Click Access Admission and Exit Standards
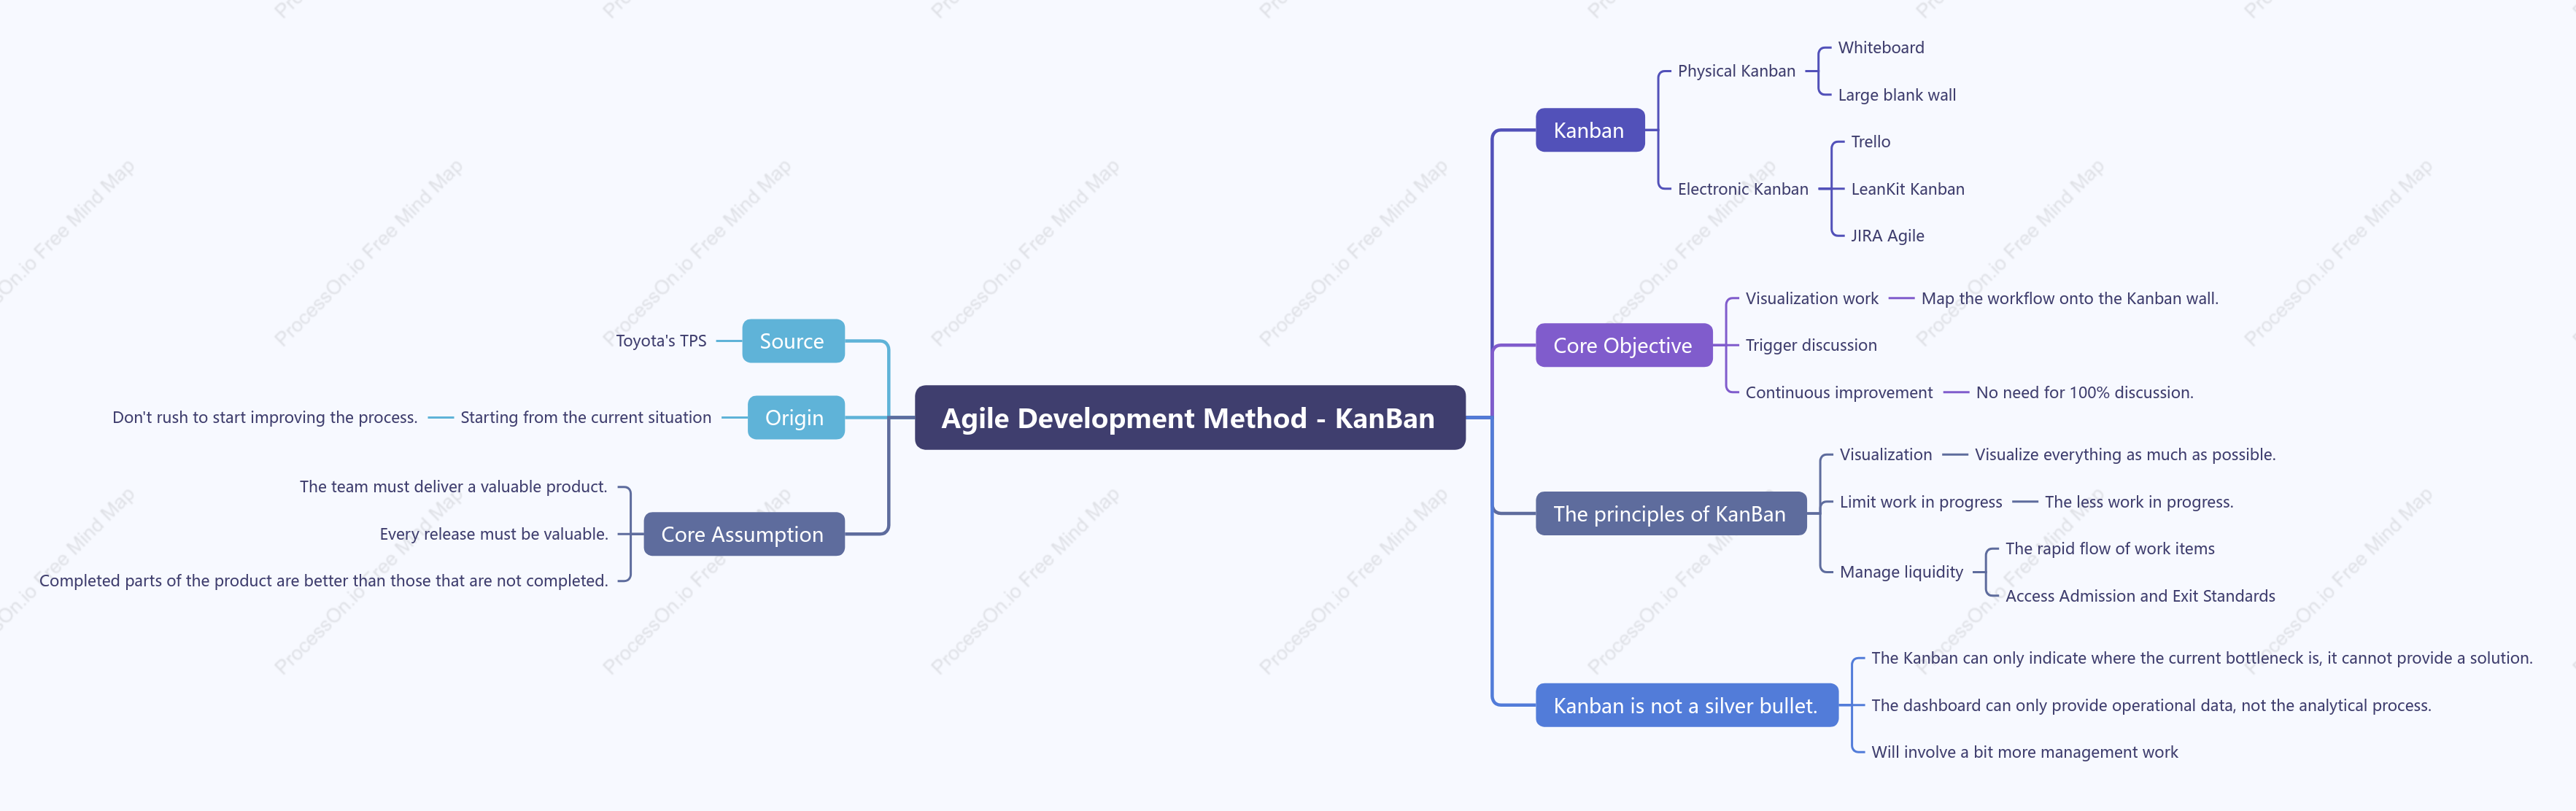 coord(2139,596)
